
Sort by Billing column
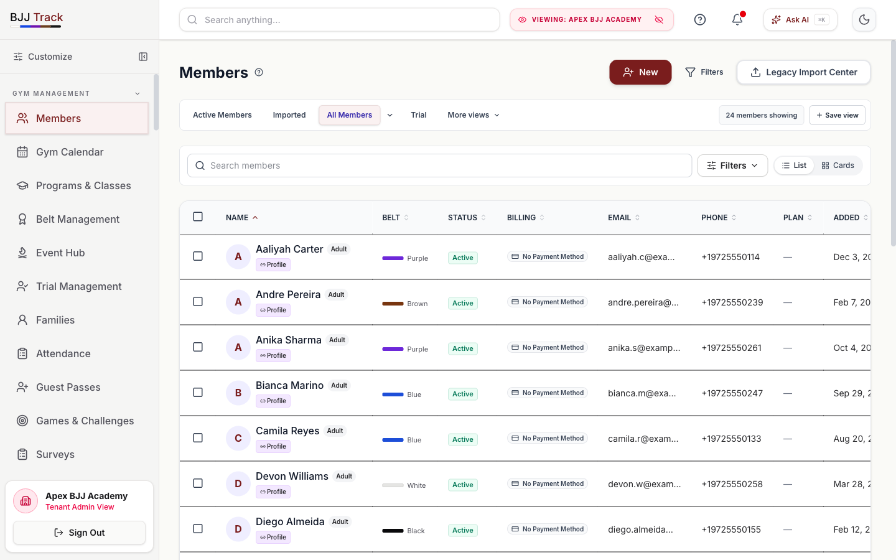click(526, 218)
